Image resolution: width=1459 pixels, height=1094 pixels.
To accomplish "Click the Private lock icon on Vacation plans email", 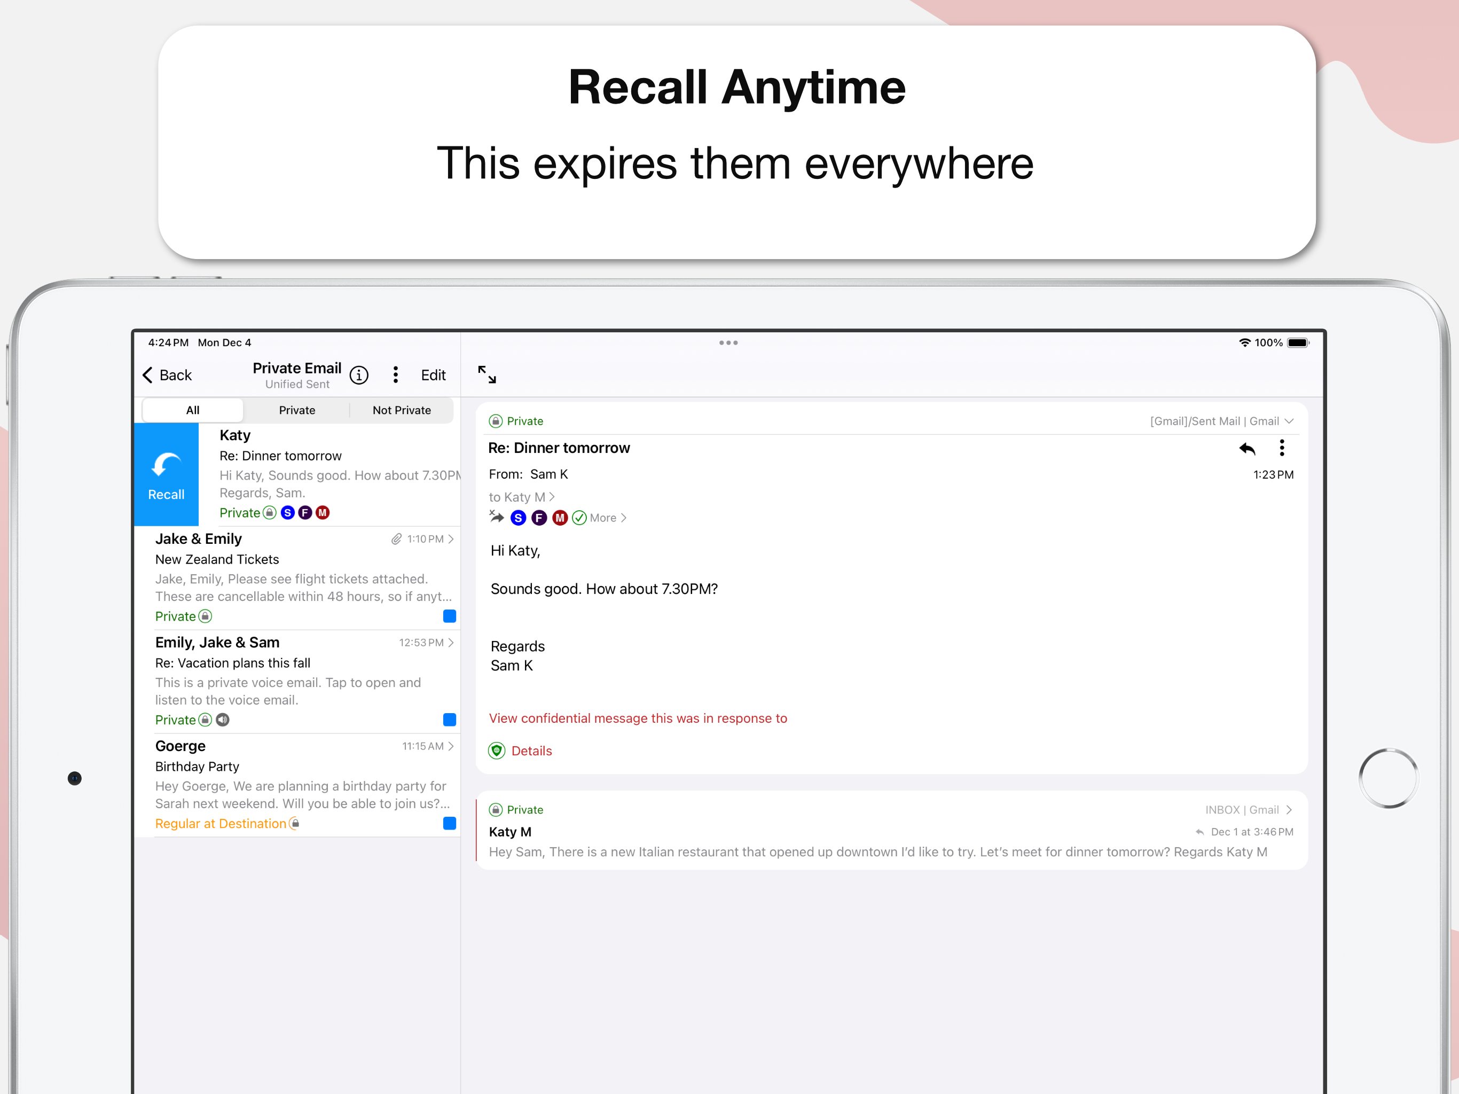I will point(205,720).
